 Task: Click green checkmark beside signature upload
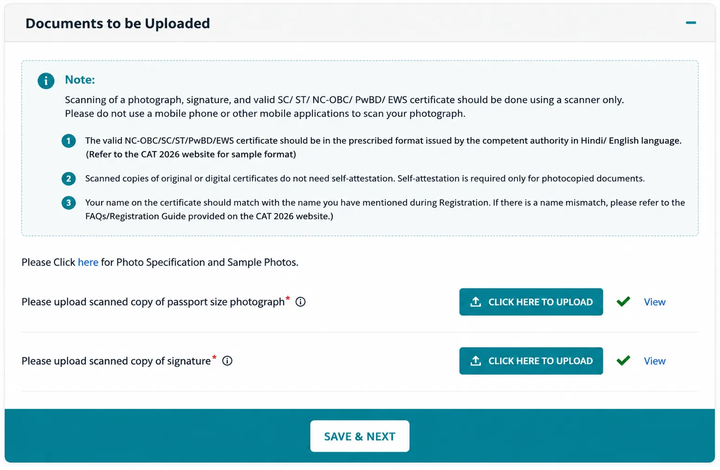coord(623,361)
